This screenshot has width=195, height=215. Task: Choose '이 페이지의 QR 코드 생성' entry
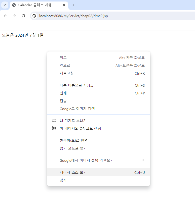tap(99, 129)
